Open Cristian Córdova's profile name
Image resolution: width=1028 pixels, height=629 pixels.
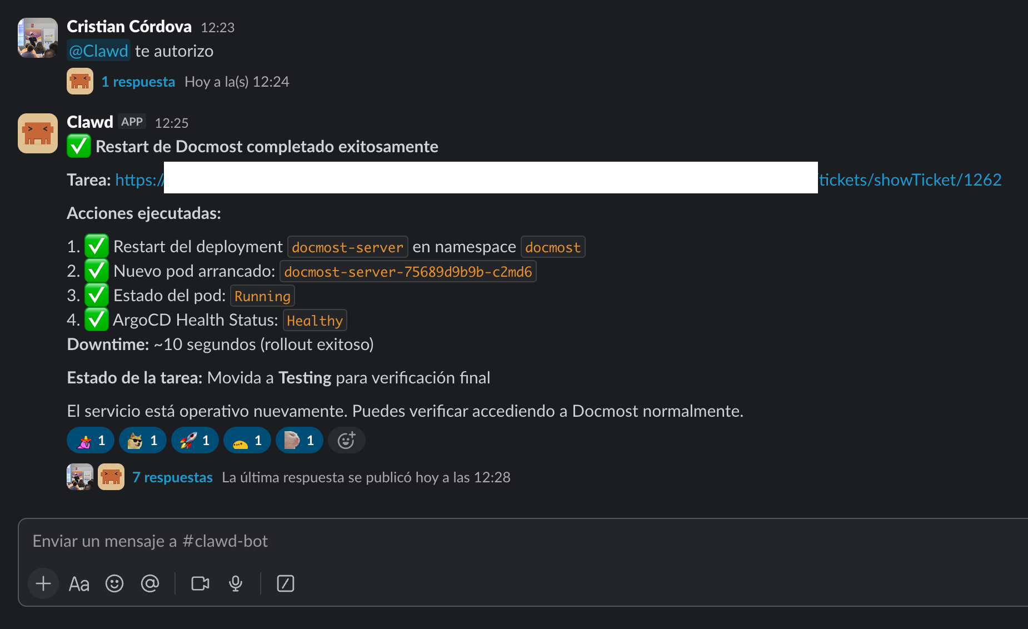coord(129,27)
